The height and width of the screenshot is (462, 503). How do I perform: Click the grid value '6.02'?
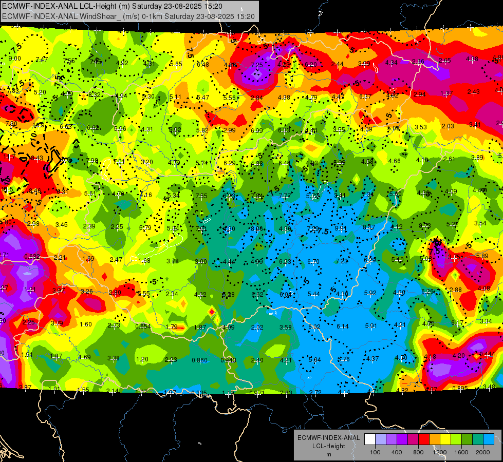tap(314, 326)
